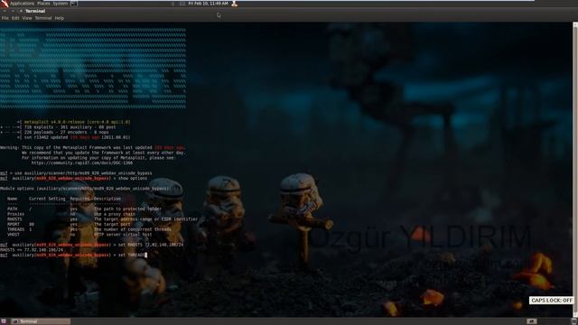Open the File menu in Terminal
This screenshot has height=325, width=578.
click(x=5, y=18)
